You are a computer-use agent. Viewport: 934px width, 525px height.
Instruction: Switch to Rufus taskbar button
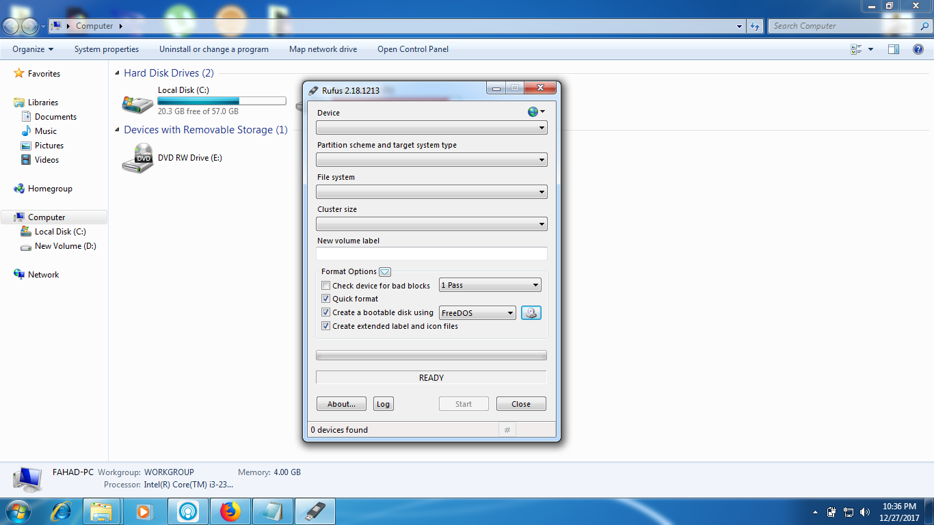pos(315,511)
